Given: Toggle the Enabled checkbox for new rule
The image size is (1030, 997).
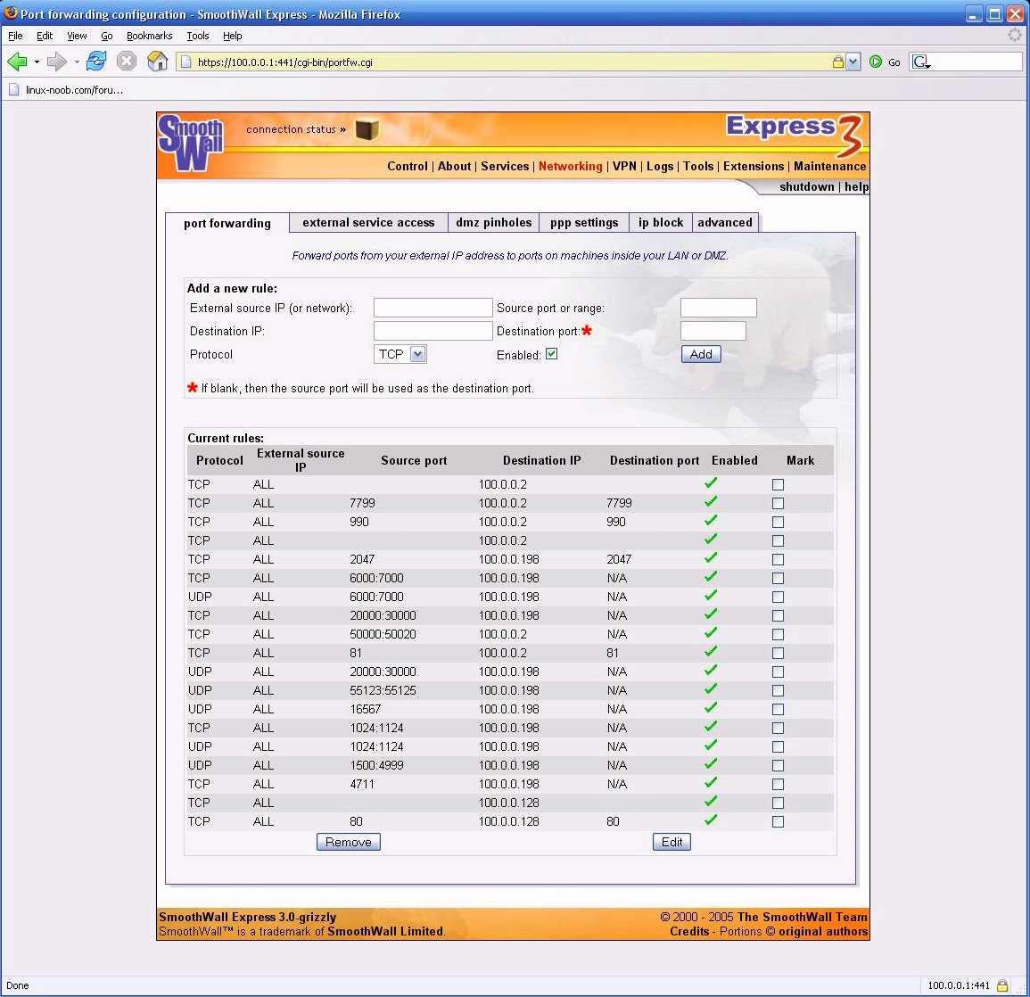Looking at the screenshot, I should point(552,354).
